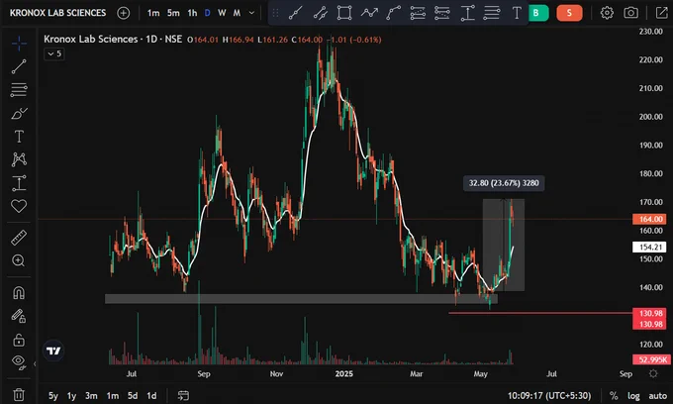
Task: Set range to 1d
Action: [151, 395]
